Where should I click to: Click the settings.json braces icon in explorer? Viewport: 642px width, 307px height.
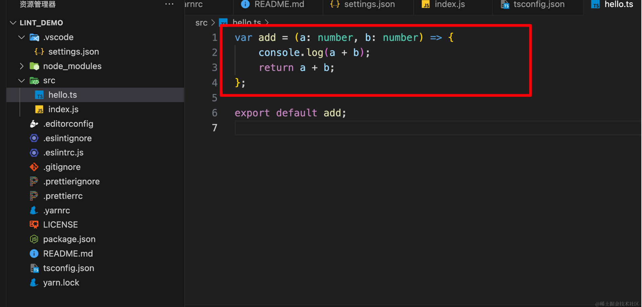coord(39,52)
